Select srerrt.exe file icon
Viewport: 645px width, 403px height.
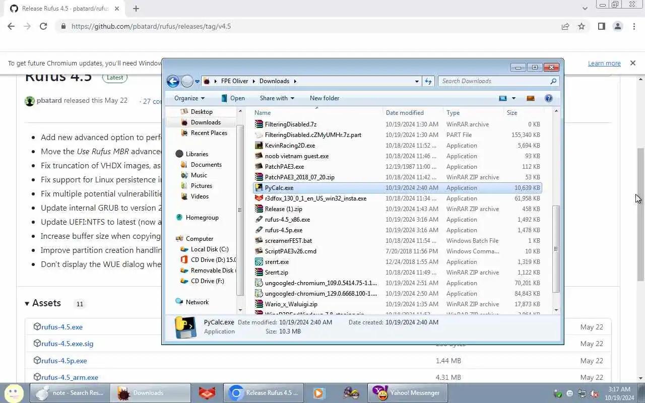pos(259,262)
